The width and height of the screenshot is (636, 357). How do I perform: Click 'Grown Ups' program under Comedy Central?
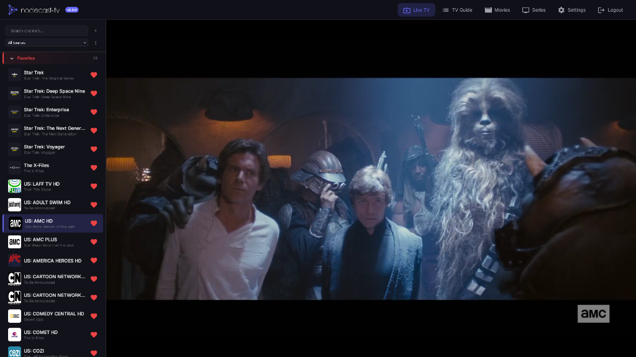click(34, 320)
